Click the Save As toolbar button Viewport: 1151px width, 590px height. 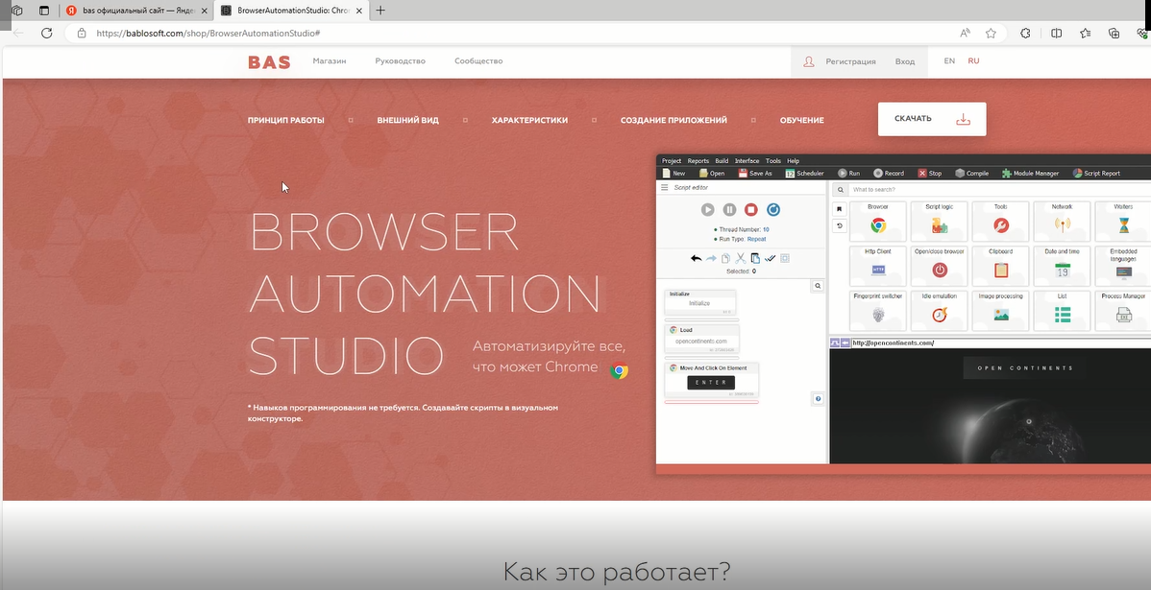(755, 174)
